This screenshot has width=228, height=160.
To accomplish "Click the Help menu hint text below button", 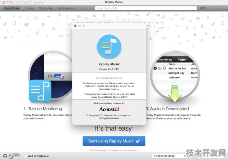I will [114, 150].
